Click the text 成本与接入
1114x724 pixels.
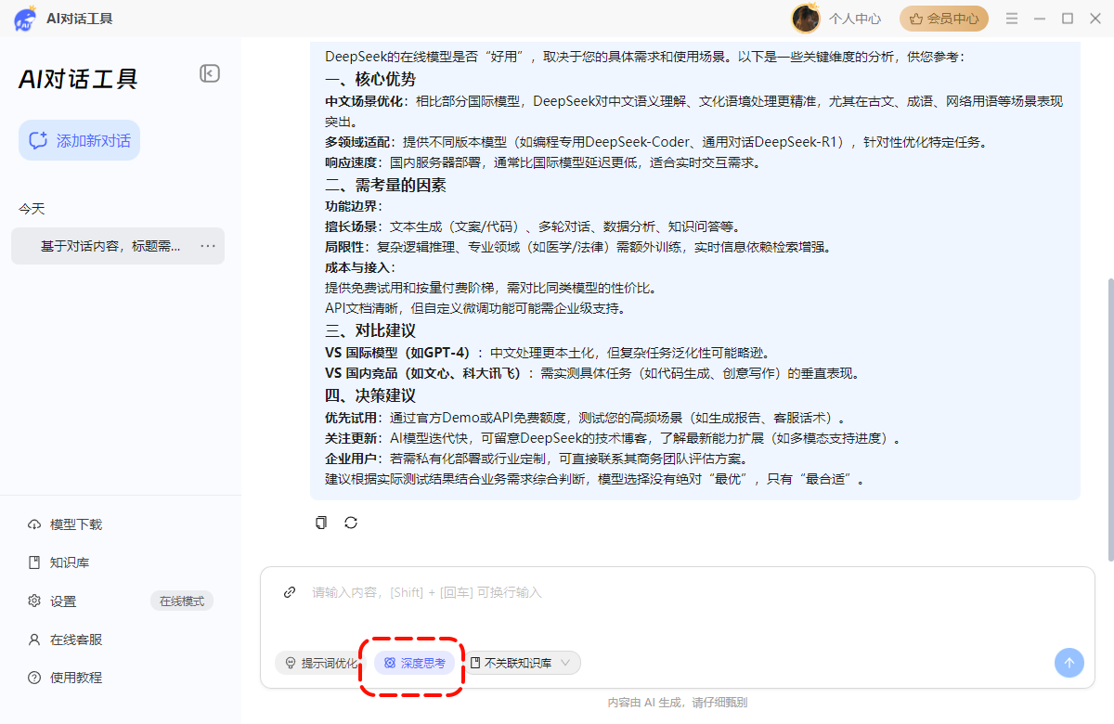point(356,267)
